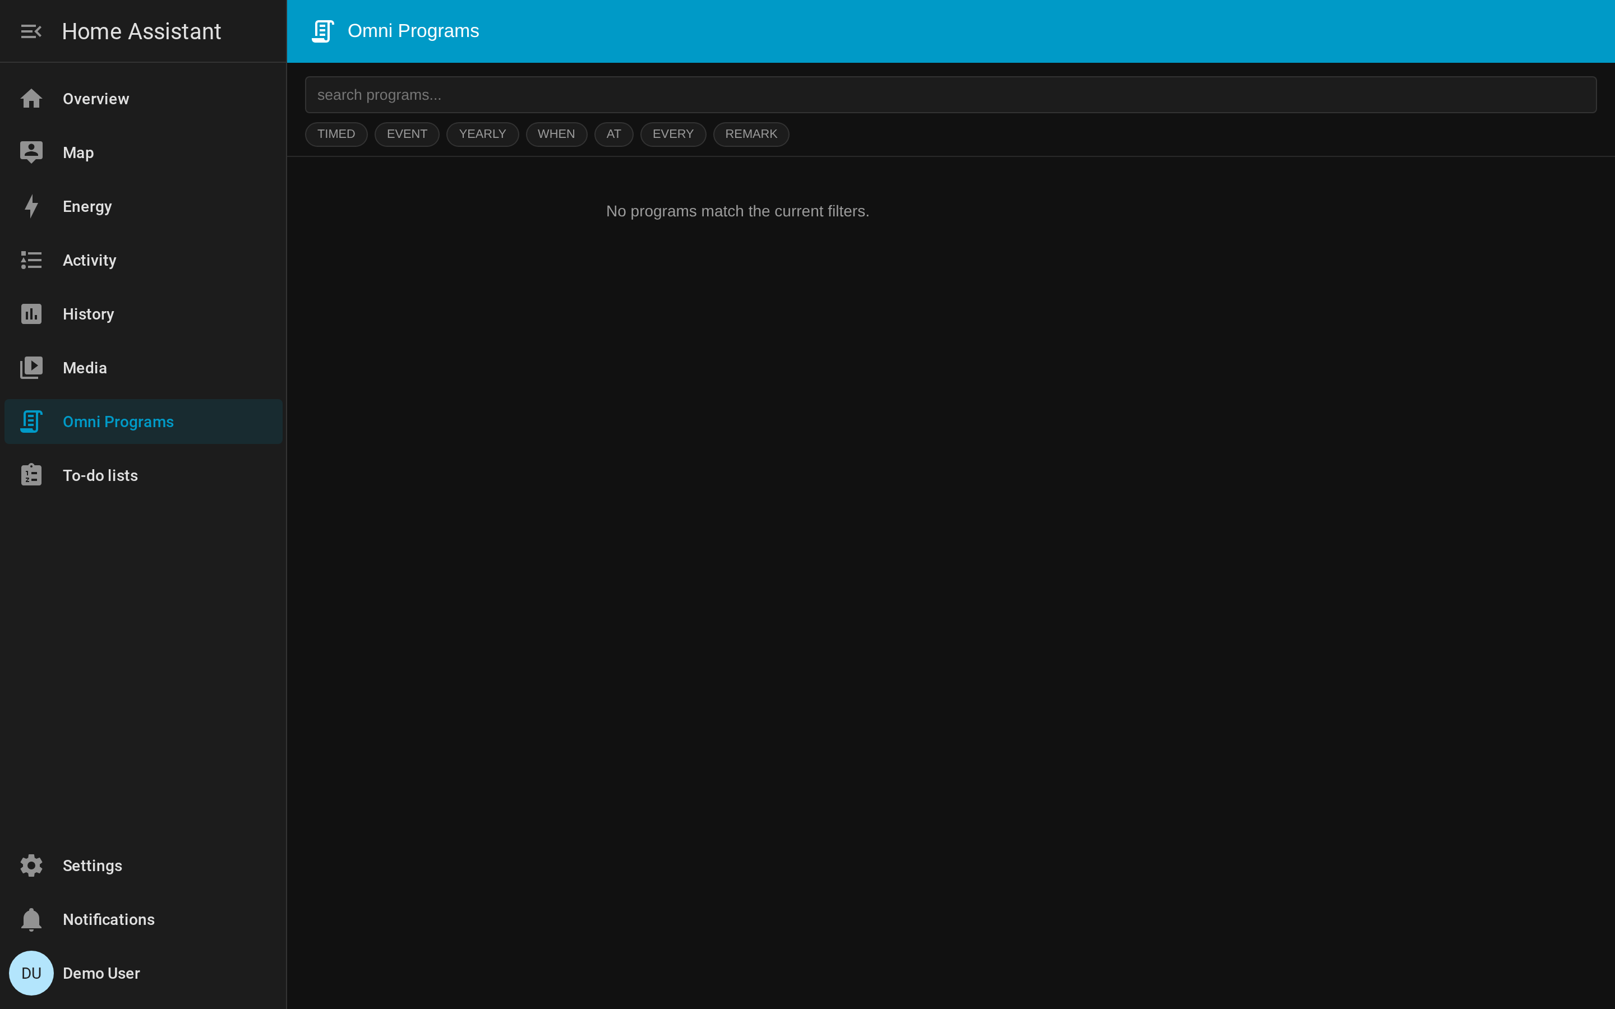Click the DU user avatar
The height and width of the screenshot is (1009, 1615).
tap(31, 973)
